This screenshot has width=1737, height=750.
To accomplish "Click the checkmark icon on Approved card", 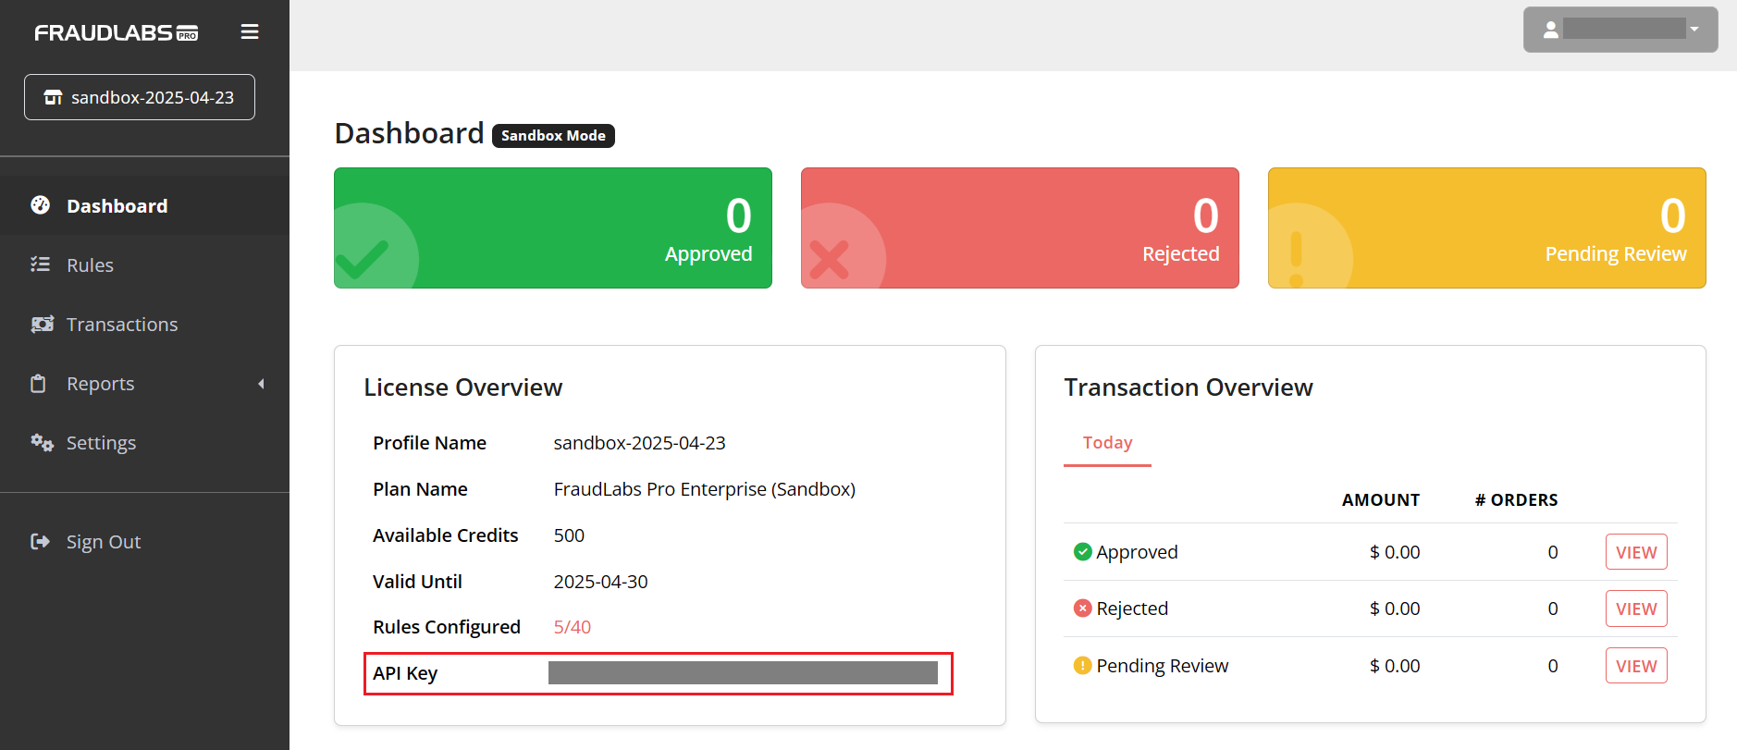I will pos(362,259).
